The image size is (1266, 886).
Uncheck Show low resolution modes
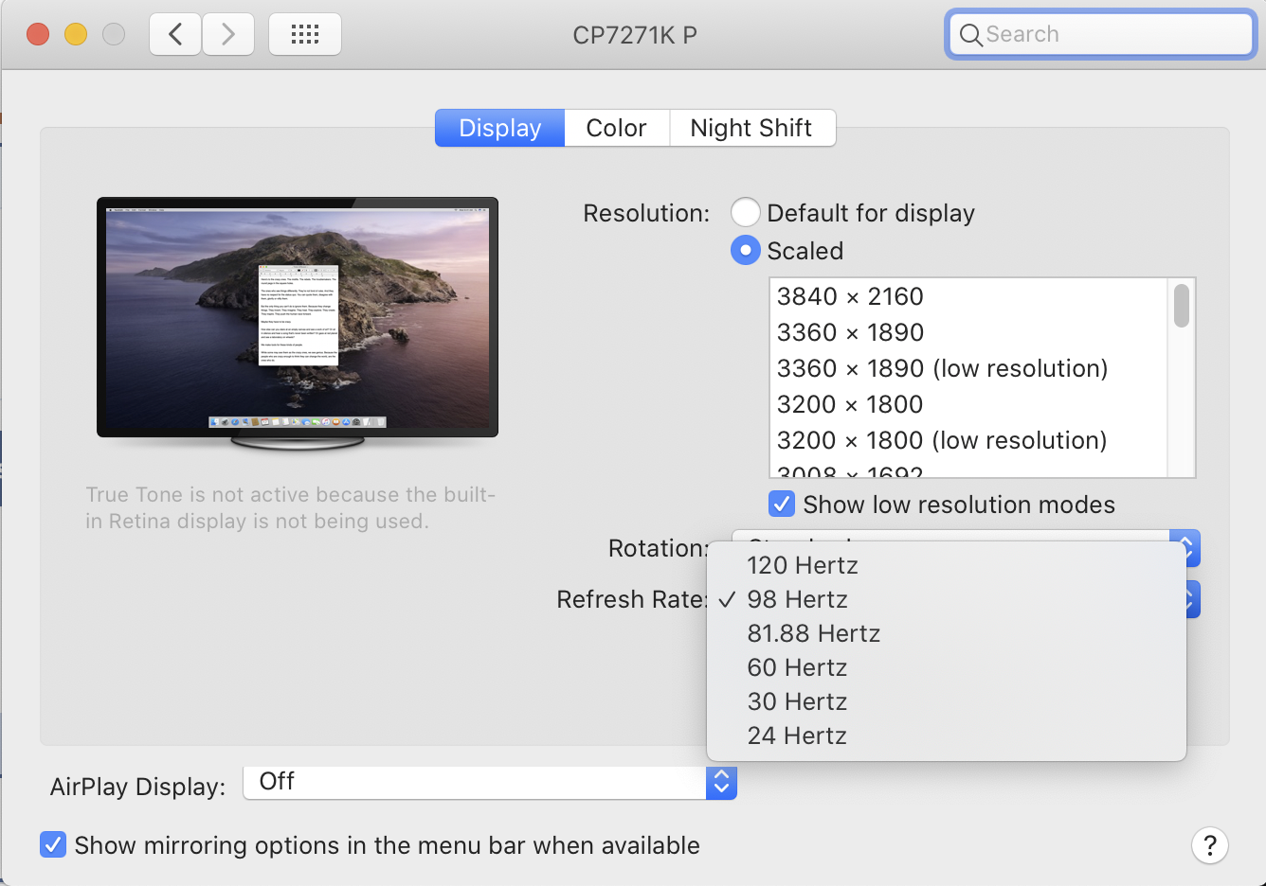[x=782, y=504]
